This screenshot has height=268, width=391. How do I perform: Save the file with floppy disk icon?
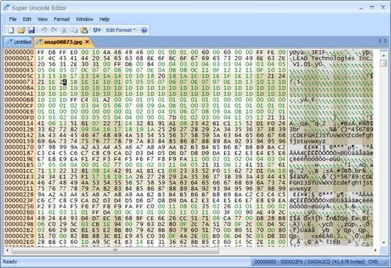click(x=31, y=30)
